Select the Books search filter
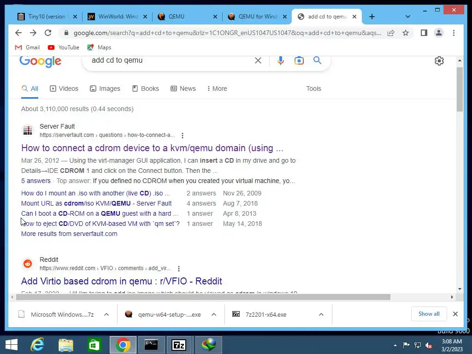 tap(145, 88)
